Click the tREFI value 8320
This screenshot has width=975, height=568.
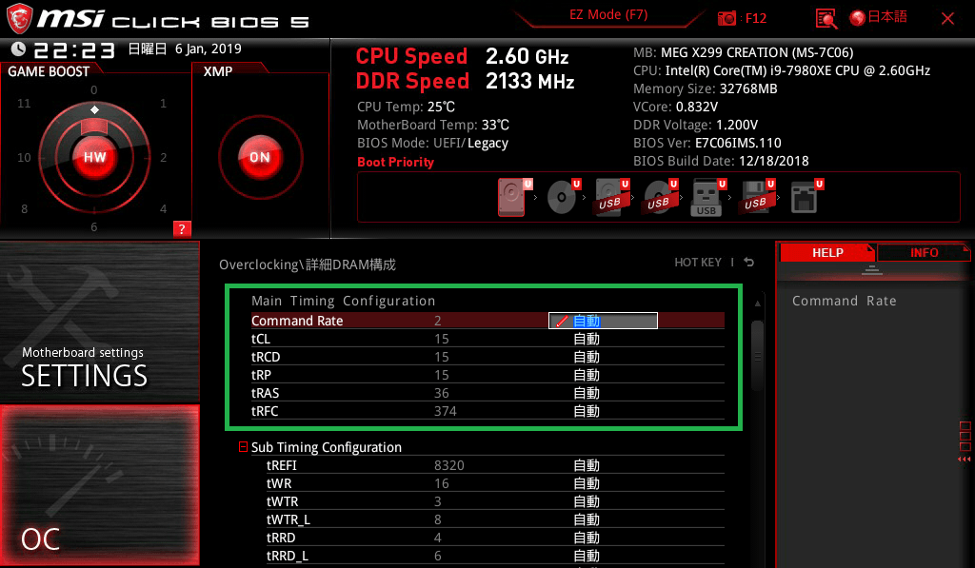tap(449, 465)
